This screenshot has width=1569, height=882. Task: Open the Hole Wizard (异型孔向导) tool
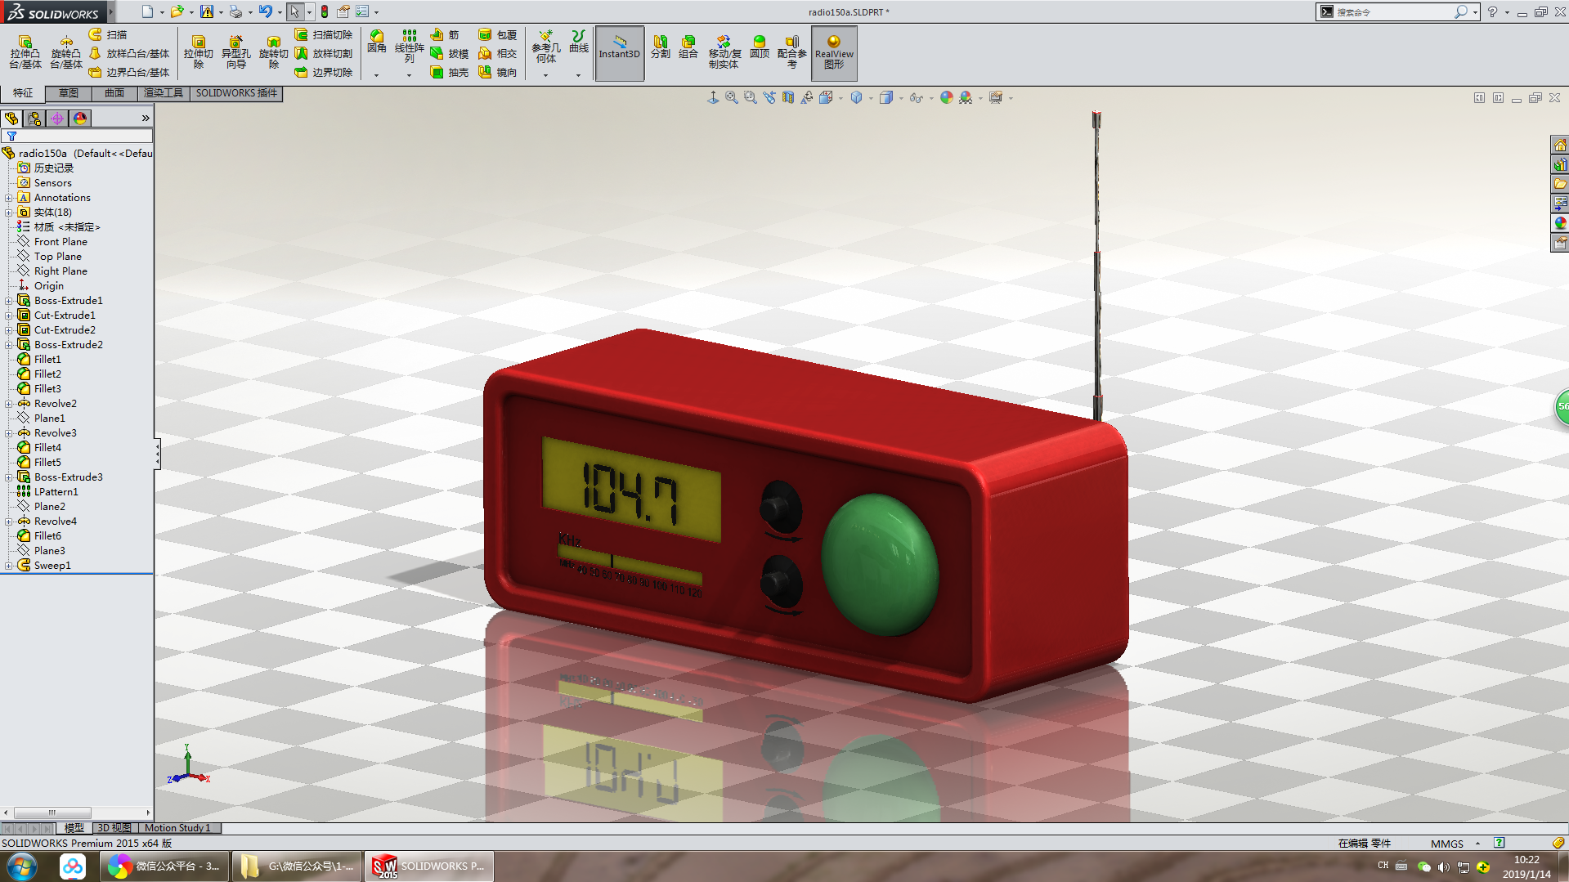[235, 52]
